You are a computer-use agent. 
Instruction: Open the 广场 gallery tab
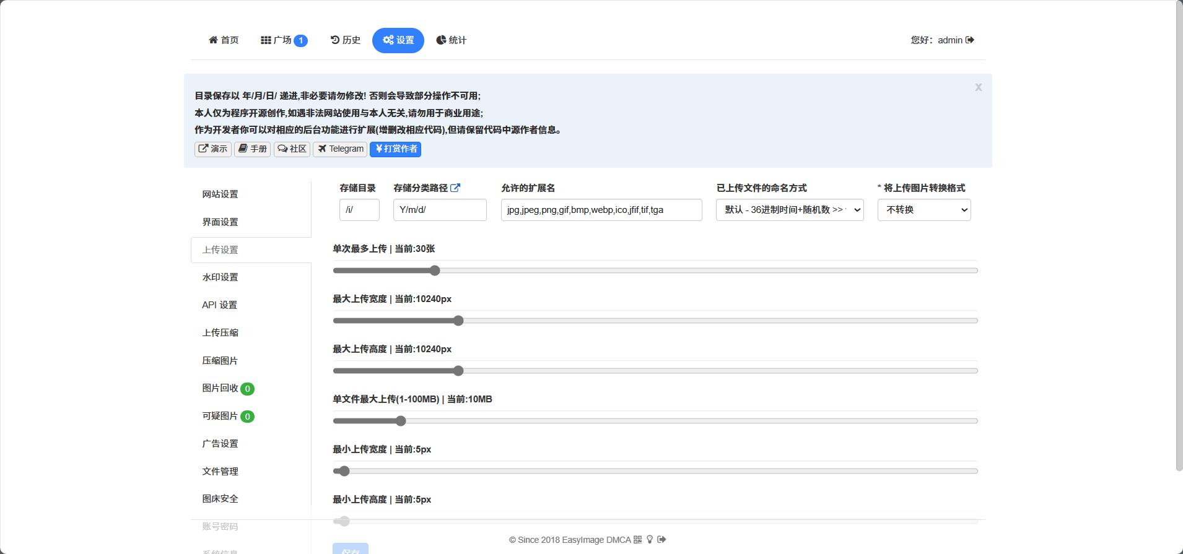[284, 40]
